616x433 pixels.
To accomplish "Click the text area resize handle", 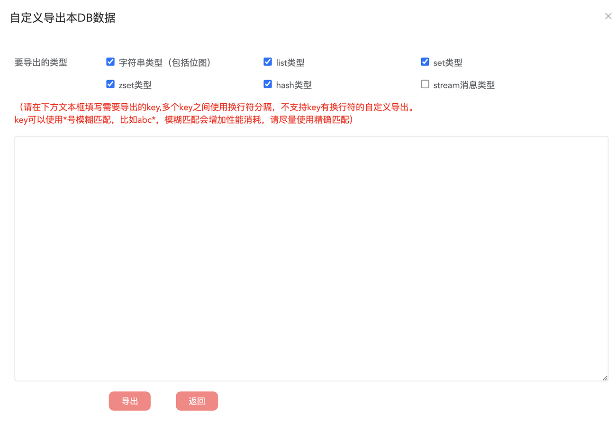I will (605, 378).
